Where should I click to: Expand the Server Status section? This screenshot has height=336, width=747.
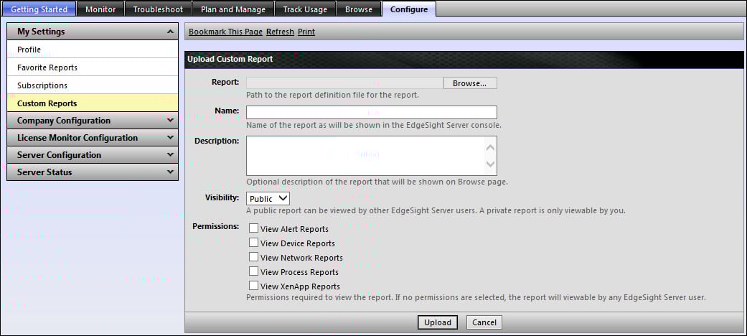(x=93, y=172)
